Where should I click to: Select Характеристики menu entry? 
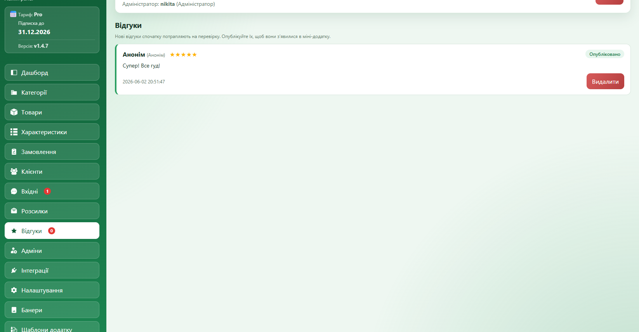pyautogui.click(x=52, y=132)
